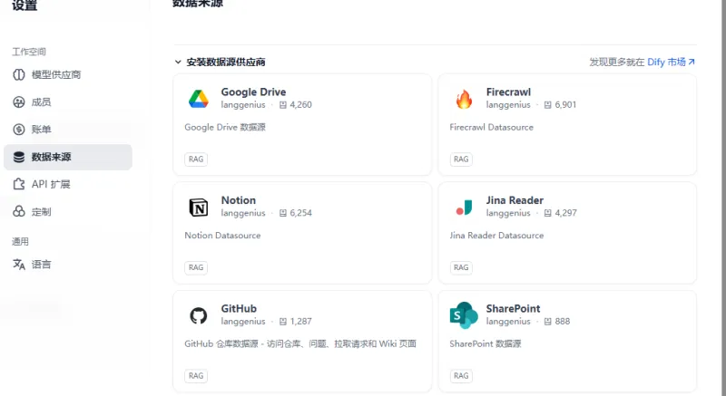Click the API 扩展 puzzle icon

pos(19,184)
